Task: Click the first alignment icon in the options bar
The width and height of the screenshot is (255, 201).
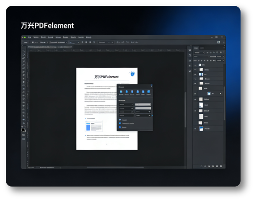Action: point(82,42)
